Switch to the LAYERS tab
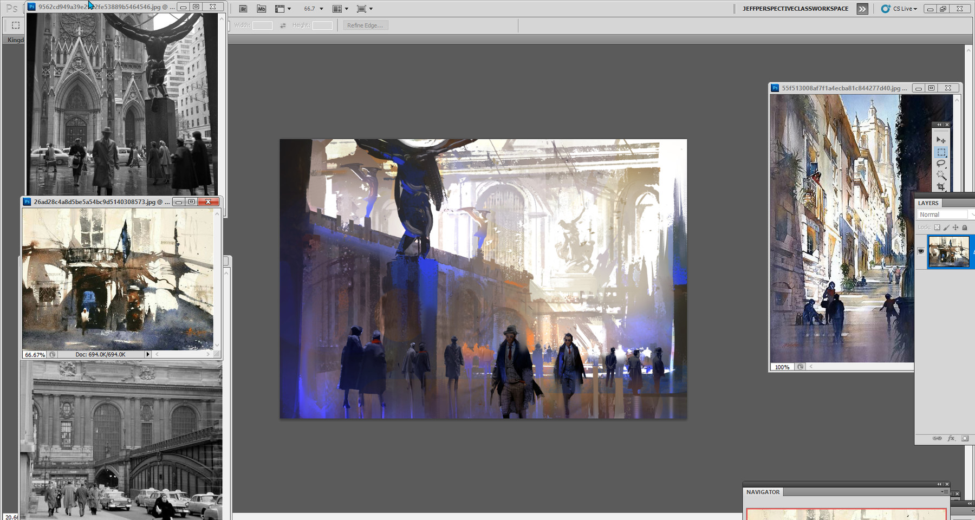This screenshot has height=520, width=975. (928, 203)
